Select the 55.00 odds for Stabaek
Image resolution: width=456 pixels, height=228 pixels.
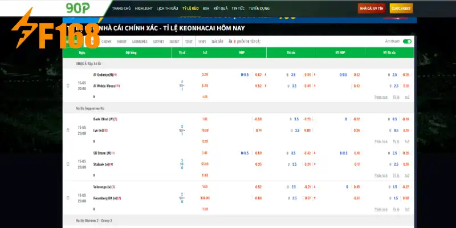(205, 164)
